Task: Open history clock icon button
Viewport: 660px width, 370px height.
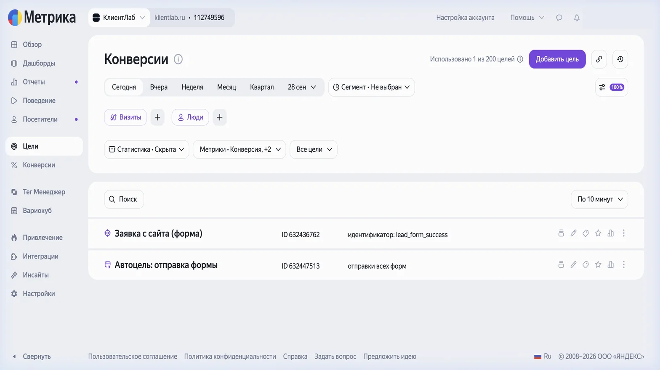Action: [x=620, y=59]
